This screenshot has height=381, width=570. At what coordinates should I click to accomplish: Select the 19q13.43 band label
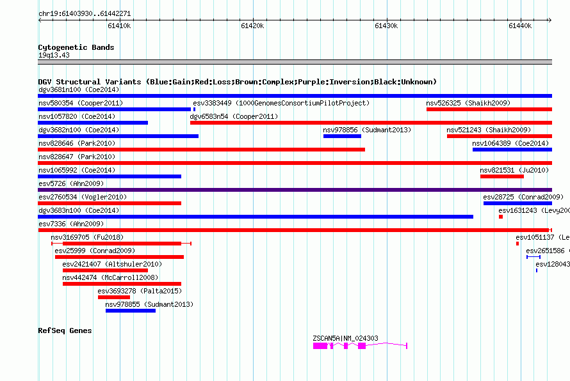(54, 55)
